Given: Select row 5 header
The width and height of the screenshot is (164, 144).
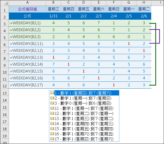Looking at the screenshot, I should [x=5, y=37].
